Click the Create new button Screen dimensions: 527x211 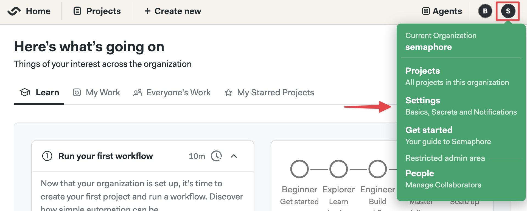tap(173, 11)
